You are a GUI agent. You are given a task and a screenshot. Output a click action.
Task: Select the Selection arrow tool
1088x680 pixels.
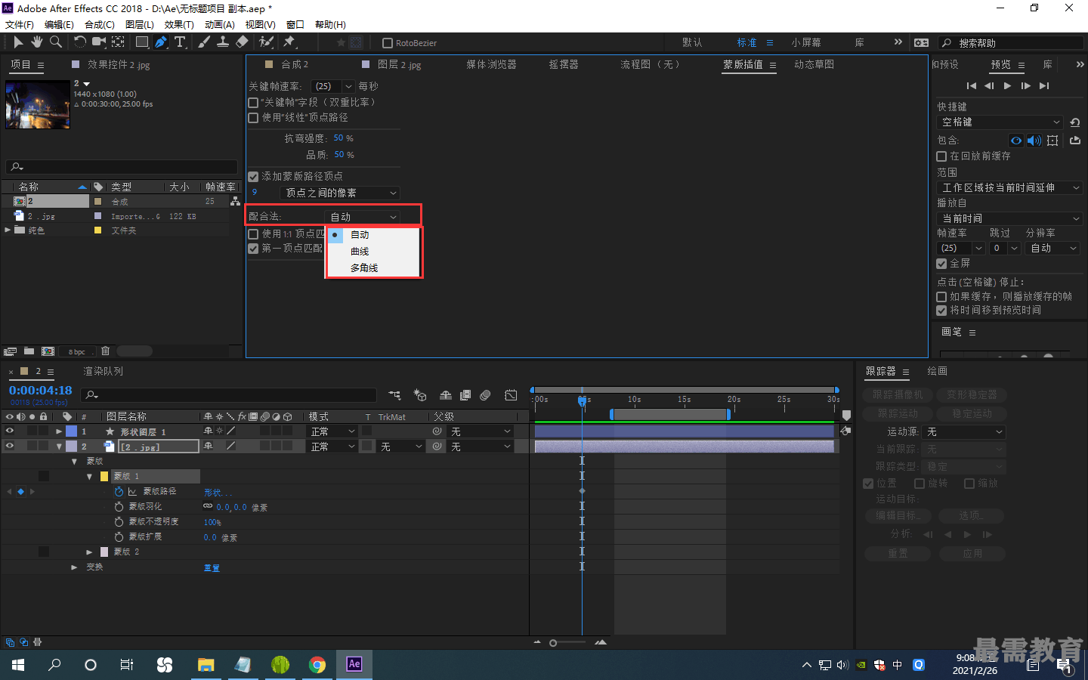pyautogui.click(x=18, y=42)
